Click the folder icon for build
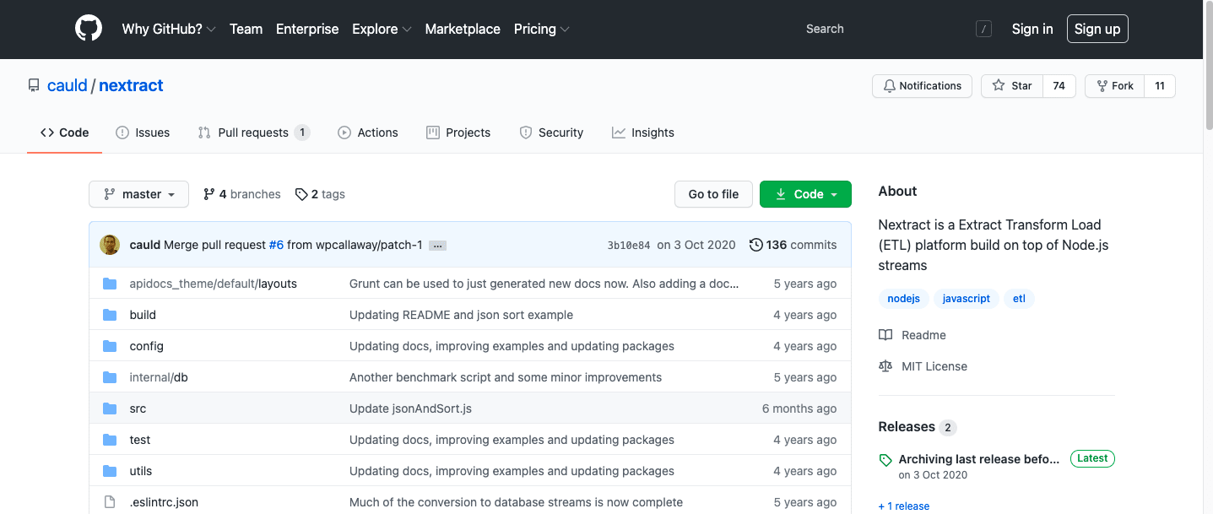1213x514 pixels. (110, 315)
